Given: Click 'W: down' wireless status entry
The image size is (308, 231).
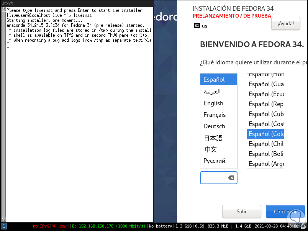Looking at the screenshot, I should (x=60, y=226).
